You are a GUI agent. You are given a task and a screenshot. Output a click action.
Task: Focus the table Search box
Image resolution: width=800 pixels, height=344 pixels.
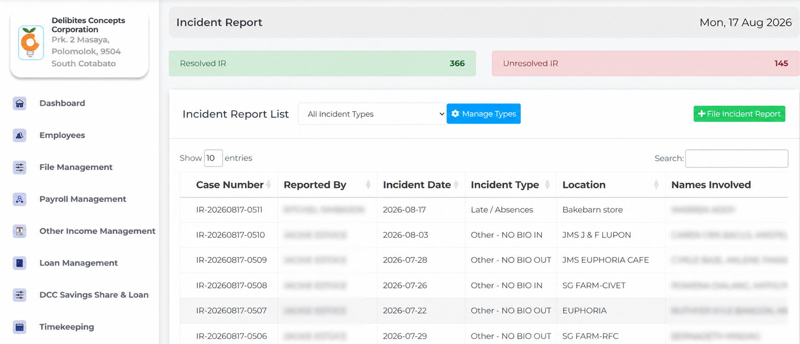click(737, 159)
